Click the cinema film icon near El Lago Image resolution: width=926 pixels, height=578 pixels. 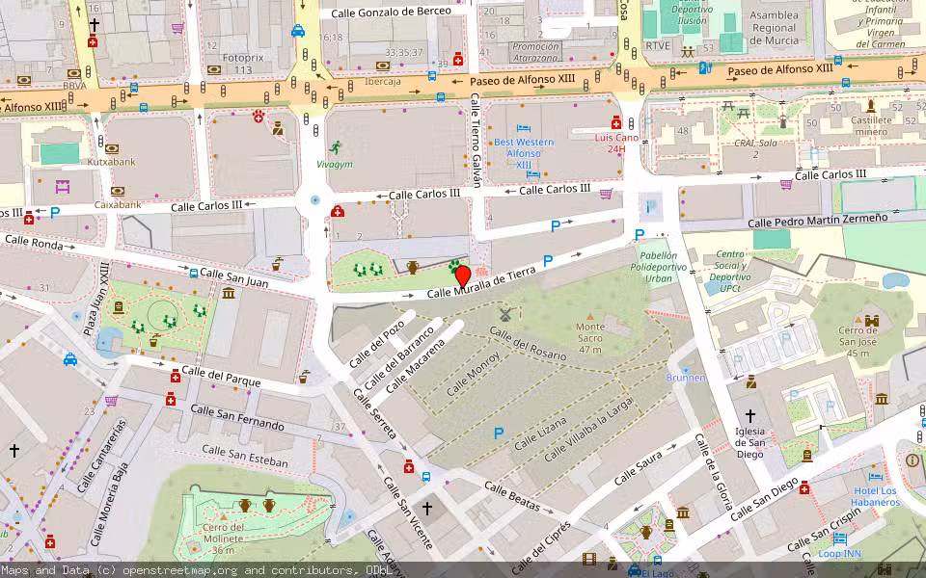[x=588, y=558]
